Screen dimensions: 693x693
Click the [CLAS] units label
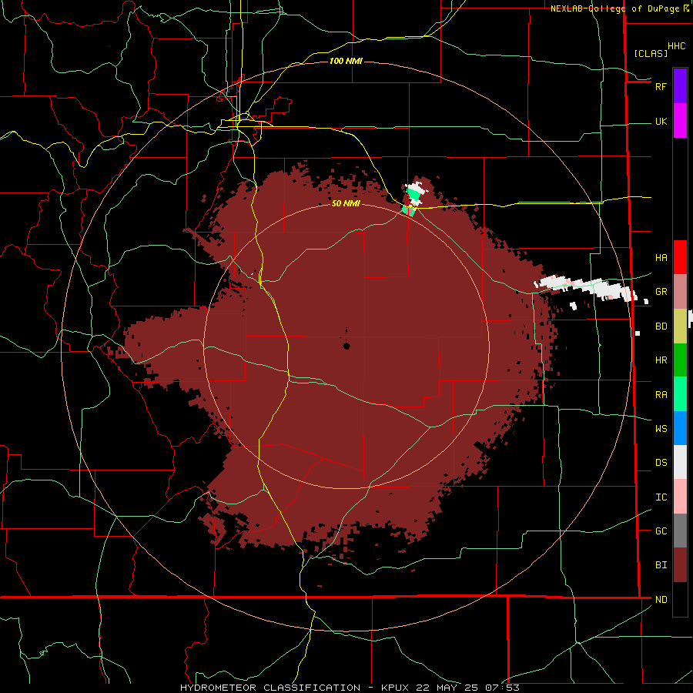pos(651,53)
